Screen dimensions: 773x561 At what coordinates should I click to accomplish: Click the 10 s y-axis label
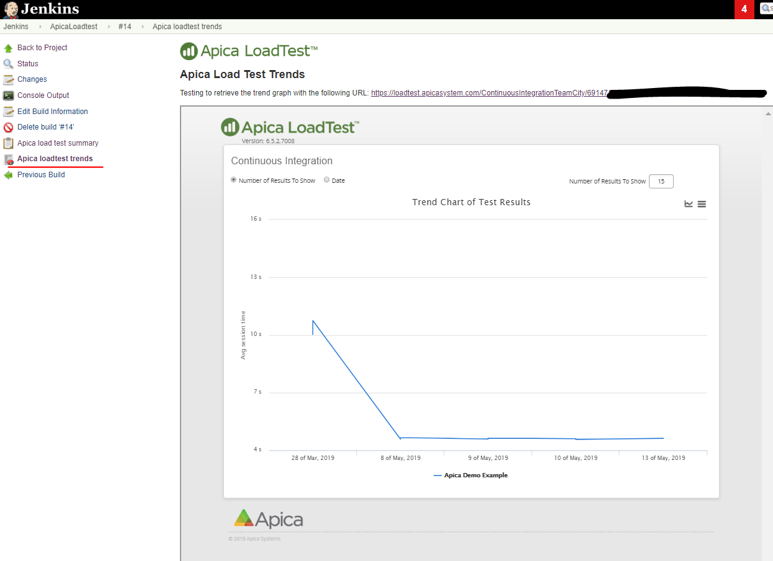(256, 334)
